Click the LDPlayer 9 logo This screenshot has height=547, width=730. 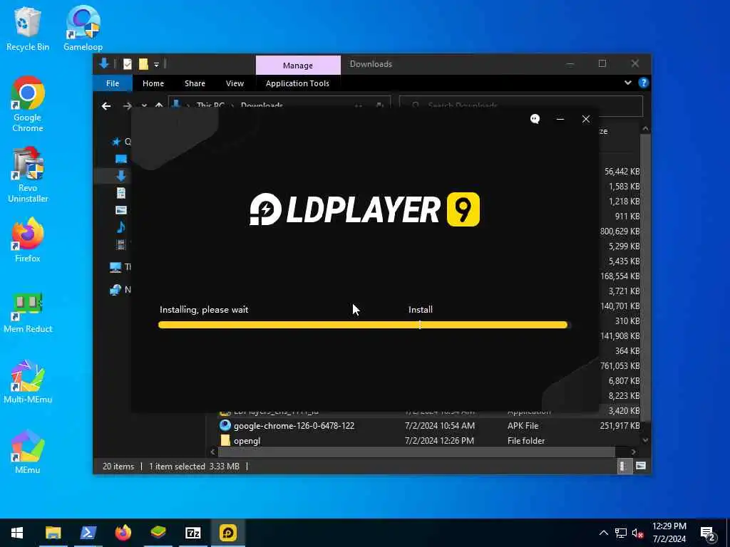point(364,209)
